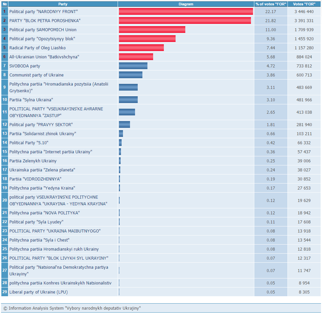The image size is (322, 314).
Task: Click the 'All-Ukrainian Union "Batkivshchyna"' party name
Action: pos(44,57)
